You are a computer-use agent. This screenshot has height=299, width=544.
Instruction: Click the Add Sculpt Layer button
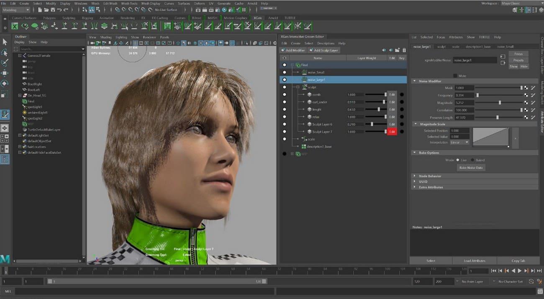[323, 50]
